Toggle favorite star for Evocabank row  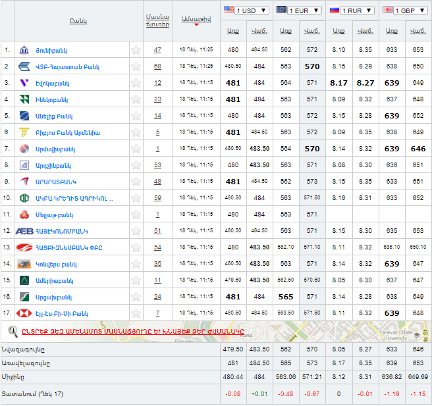point(136,83)
